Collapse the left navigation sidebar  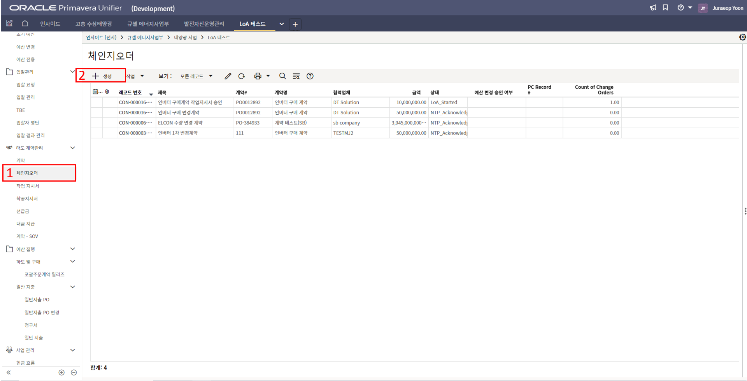pos(9,372)
